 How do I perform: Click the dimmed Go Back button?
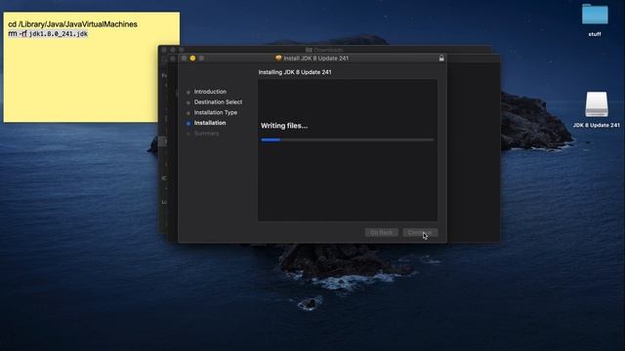click(x=382, y=232)
